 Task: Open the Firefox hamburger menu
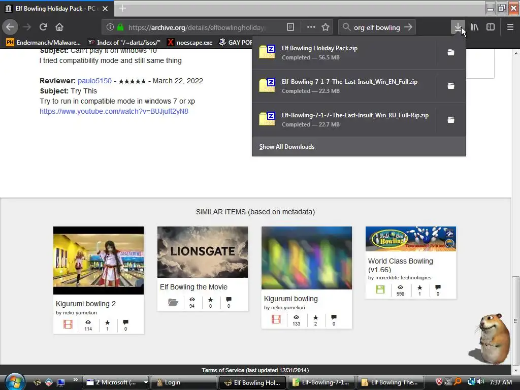pos(510,27)
